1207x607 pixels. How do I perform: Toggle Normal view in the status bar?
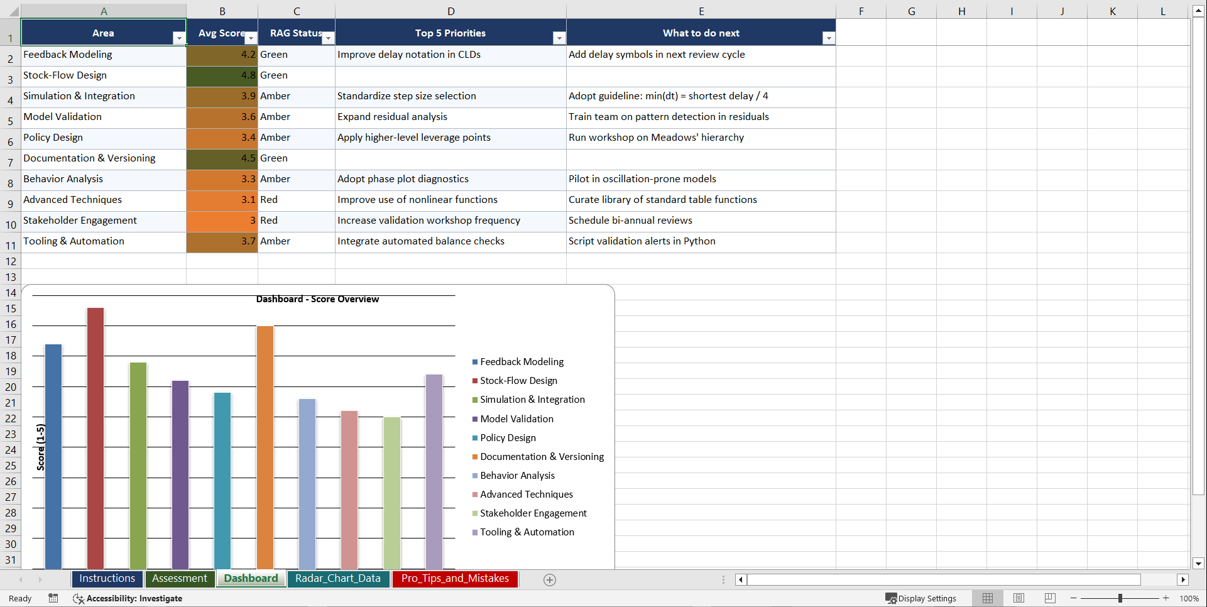pyautogui.click(x=987, y=598)
